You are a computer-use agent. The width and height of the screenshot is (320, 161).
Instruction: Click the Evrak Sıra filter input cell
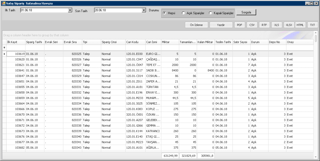73,48
